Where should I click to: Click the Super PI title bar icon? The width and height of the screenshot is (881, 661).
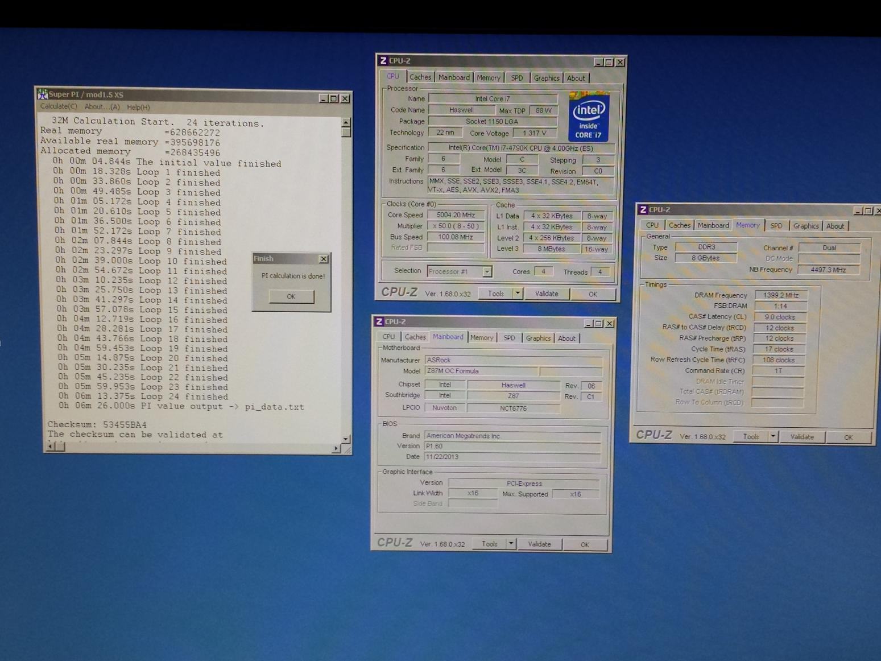tap(43, 94)
